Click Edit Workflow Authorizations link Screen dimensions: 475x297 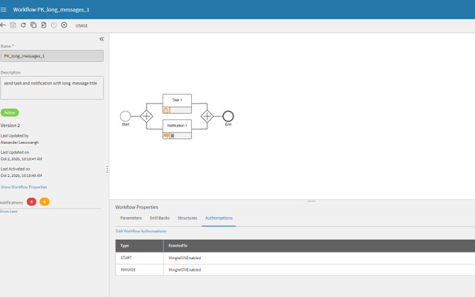[141, 232]
